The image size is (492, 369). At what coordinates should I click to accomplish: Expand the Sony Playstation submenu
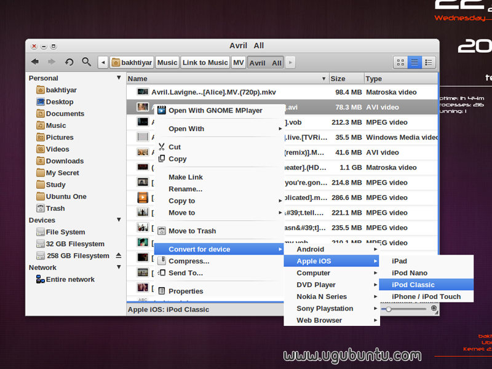pyautogui.click(x=331, y=309)
